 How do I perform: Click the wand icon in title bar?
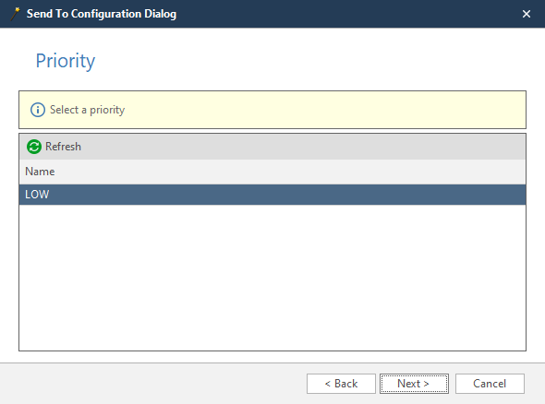point(15,14)
